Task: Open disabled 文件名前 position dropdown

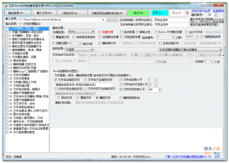Action: 174,62
